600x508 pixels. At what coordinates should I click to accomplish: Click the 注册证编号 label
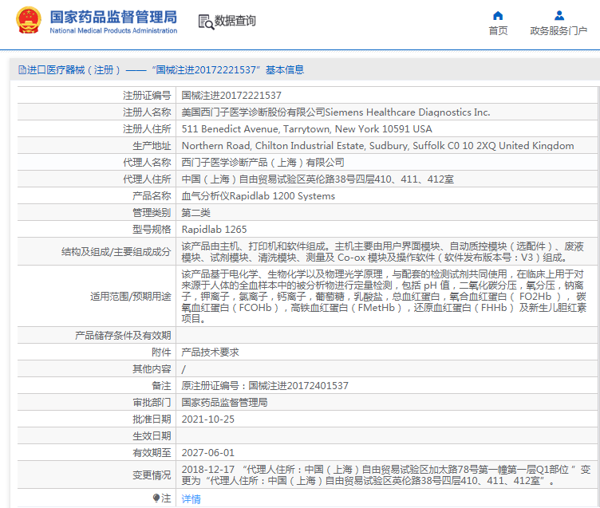[x=147, y=95]
